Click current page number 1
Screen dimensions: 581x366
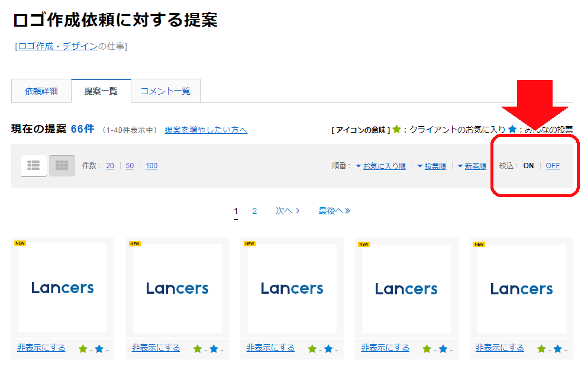tap(235, 211)
